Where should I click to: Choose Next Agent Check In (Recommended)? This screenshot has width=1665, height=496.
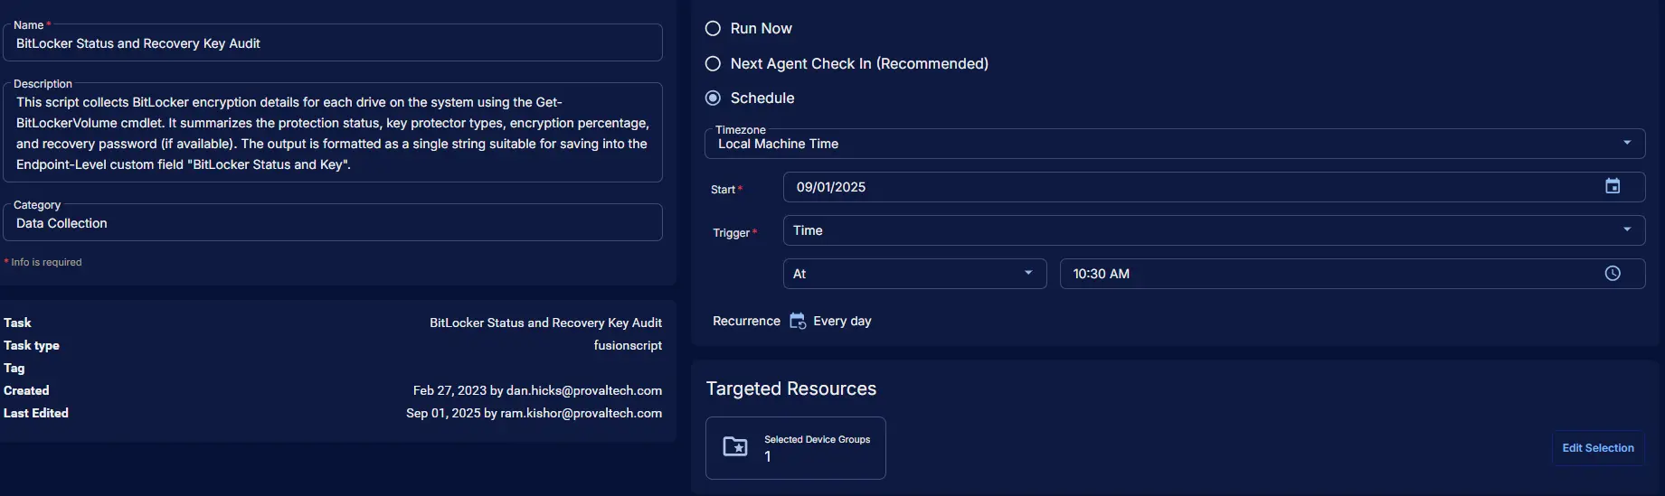[713, 64]
